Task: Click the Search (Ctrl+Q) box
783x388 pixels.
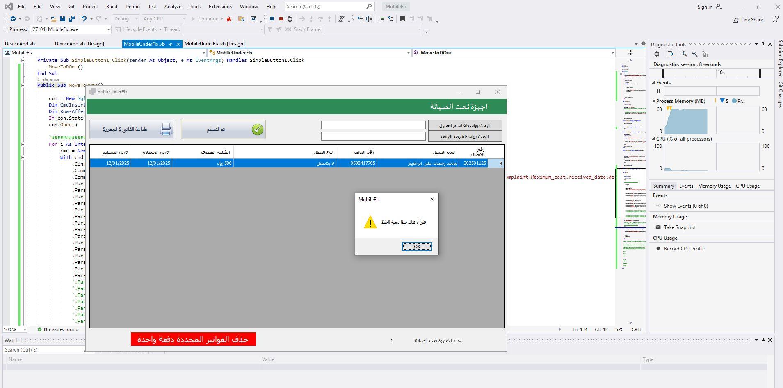Action: [325, 7]
